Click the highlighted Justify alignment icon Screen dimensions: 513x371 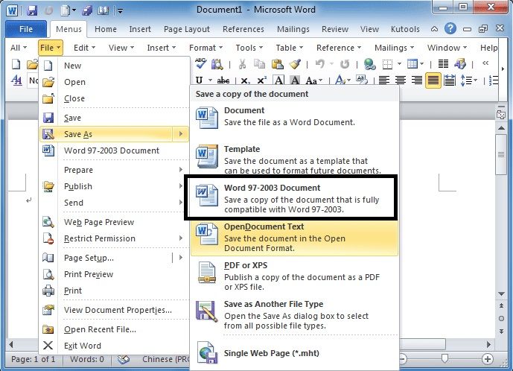(433, 80)
